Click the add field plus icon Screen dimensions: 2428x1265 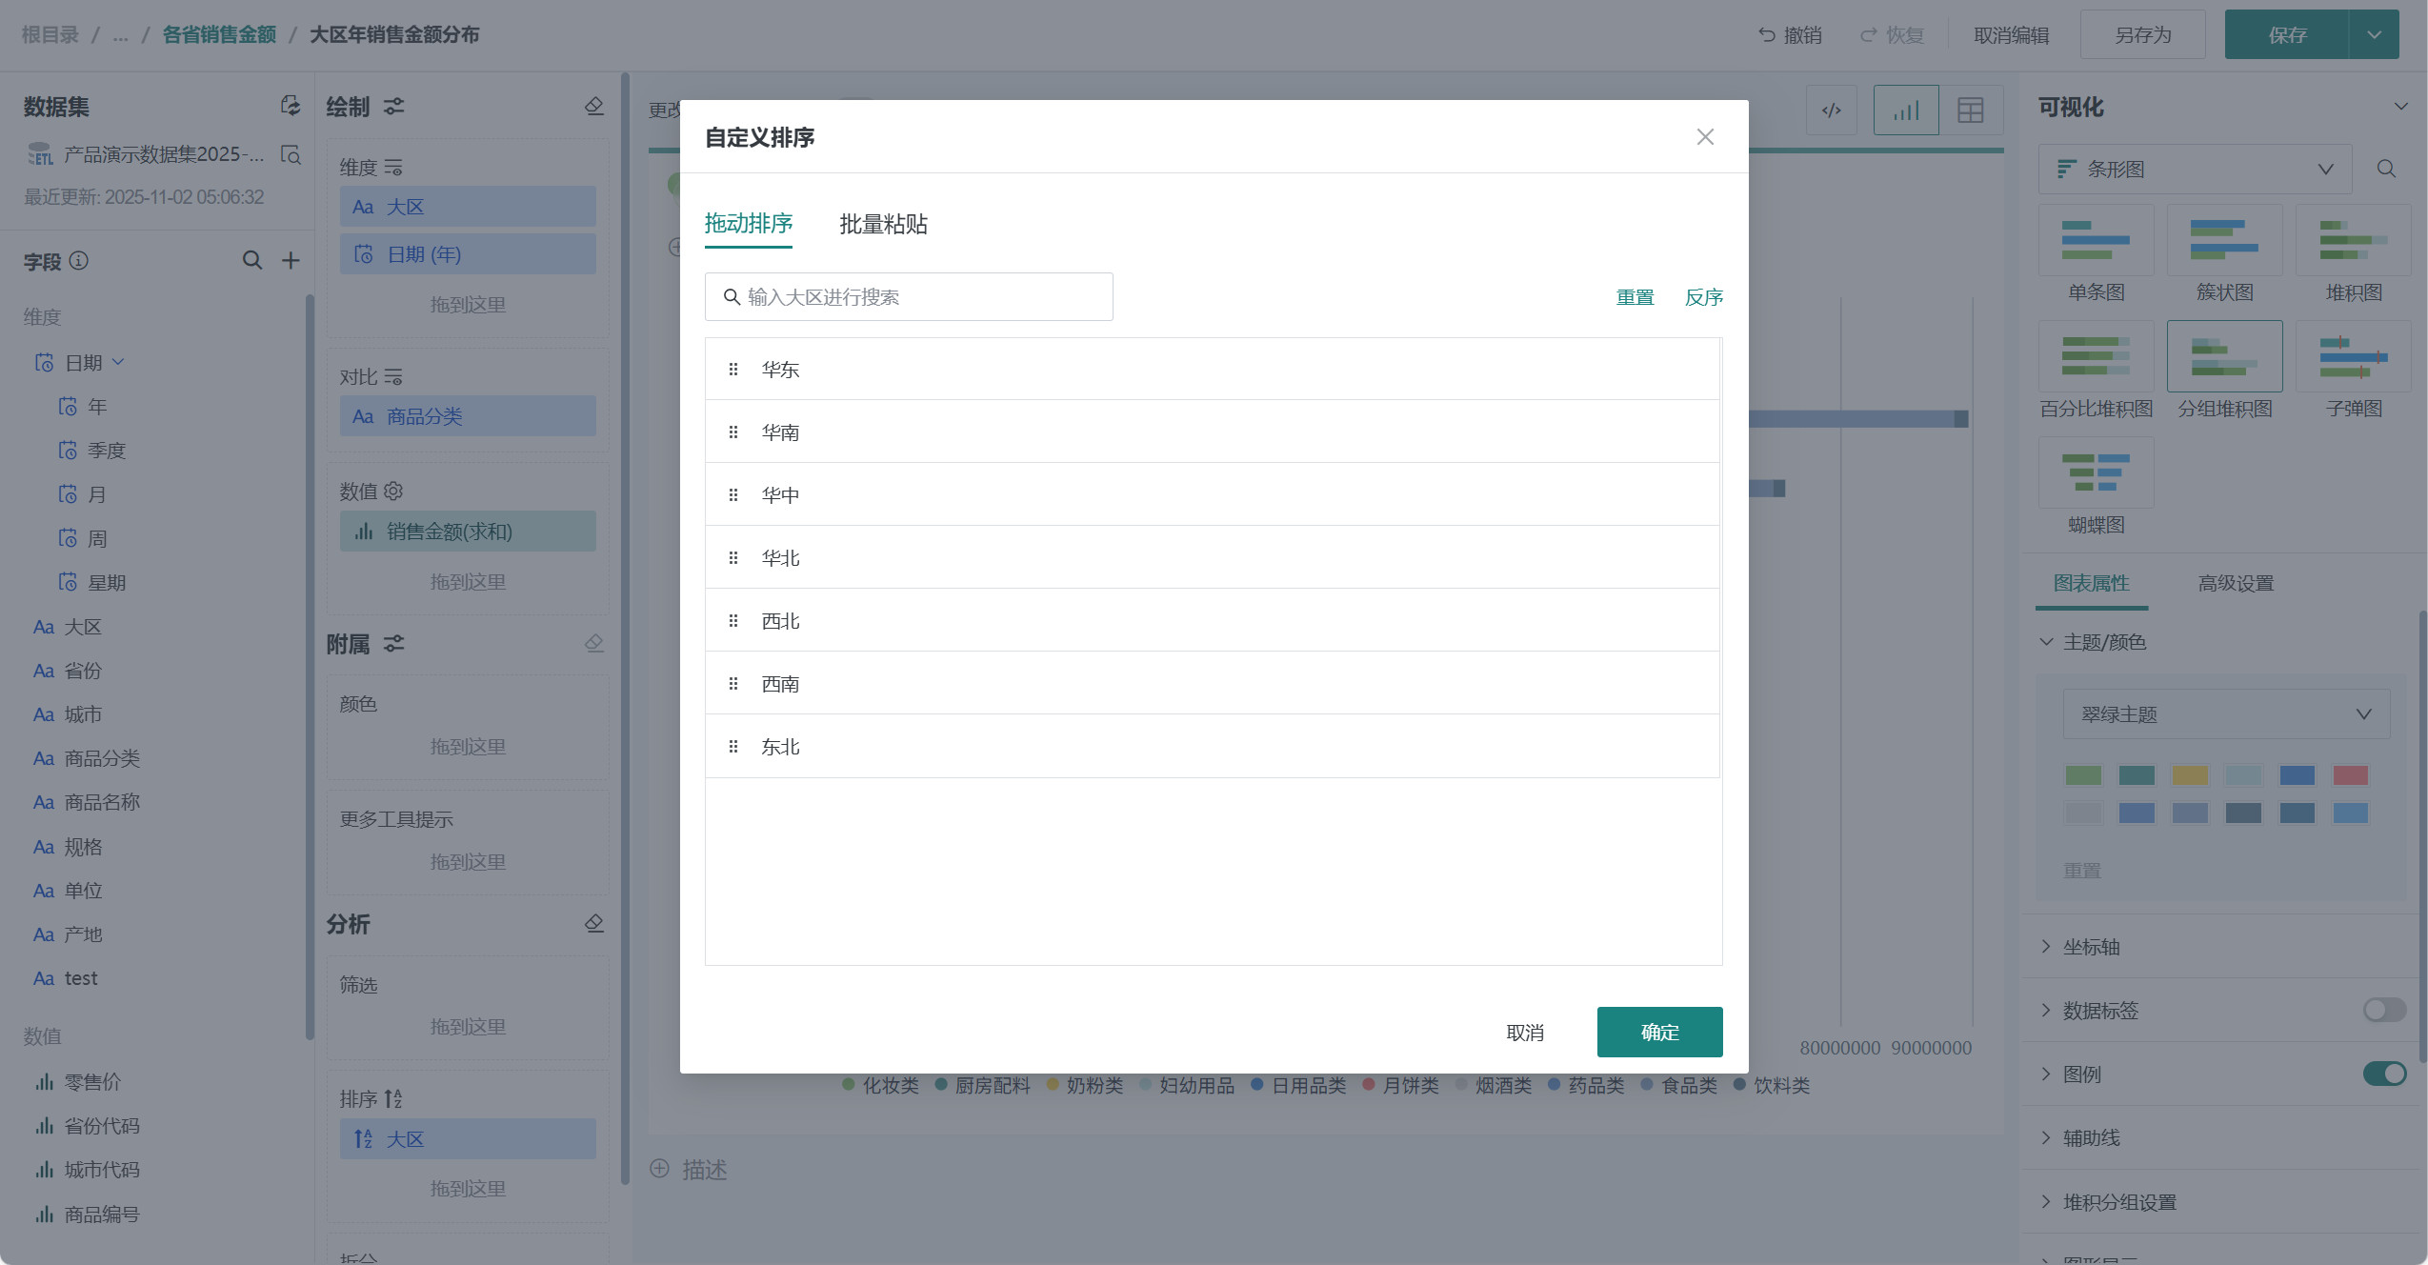291,260
